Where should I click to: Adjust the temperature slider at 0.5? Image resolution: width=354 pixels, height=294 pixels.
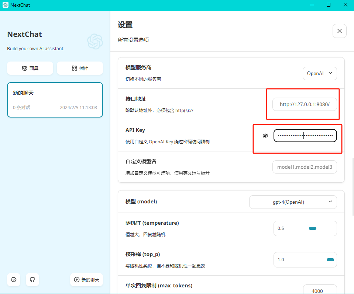pos(312,228)
